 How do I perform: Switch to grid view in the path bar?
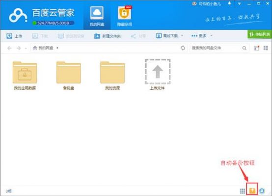[266, 48]
